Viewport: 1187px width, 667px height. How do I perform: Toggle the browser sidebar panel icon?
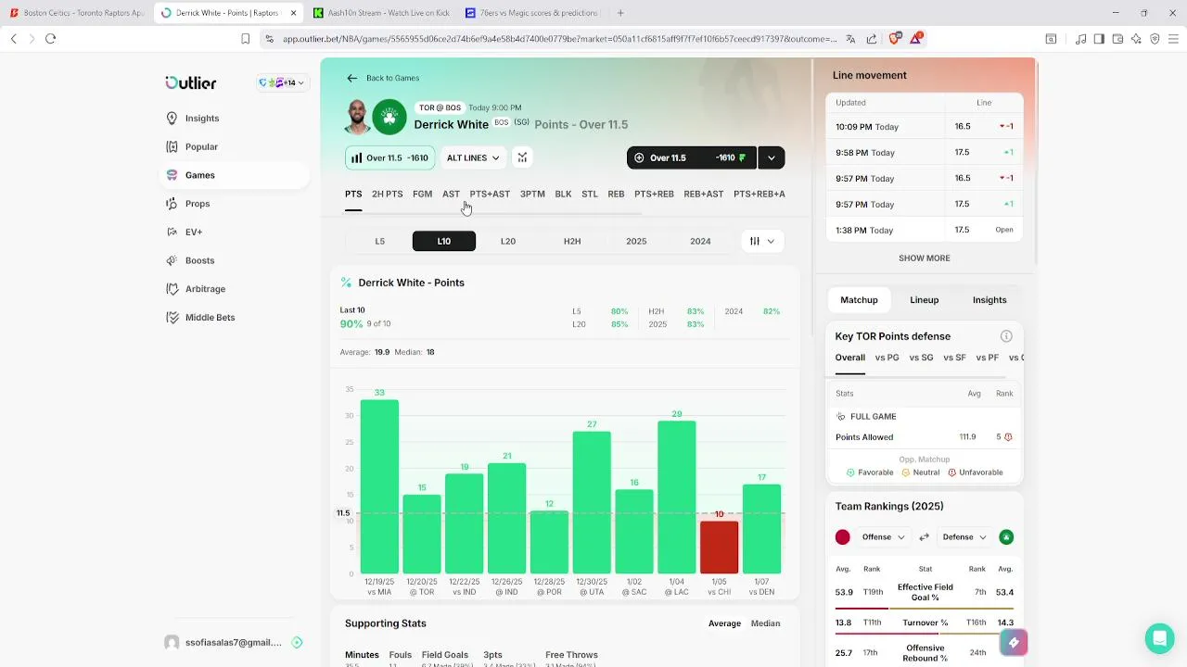(x=1099, y=39)
